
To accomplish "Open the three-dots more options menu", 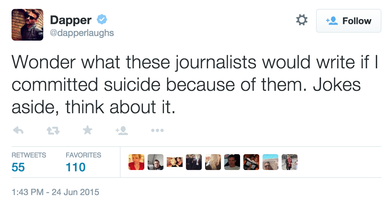I will (157, 130).
